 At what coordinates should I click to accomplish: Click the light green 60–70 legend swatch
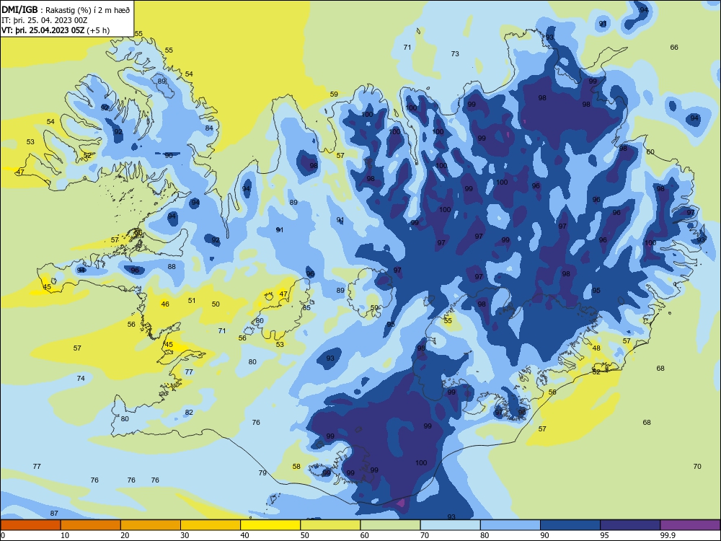(x=390, y=525)
